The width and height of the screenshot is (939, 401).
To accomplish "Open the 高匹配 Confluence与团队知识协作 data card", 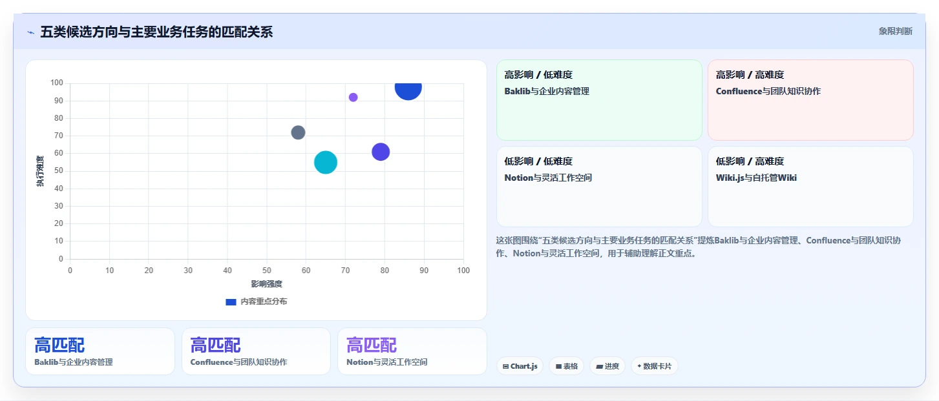I will coord(256,351).
